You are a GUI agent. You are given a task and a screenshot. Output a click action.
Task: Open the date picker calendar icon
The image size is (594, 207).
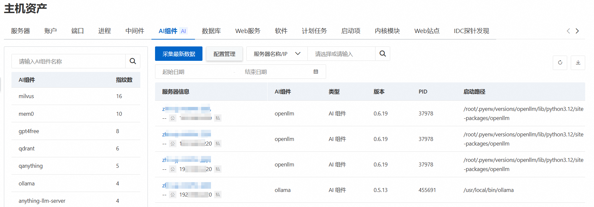pos(316,72)
